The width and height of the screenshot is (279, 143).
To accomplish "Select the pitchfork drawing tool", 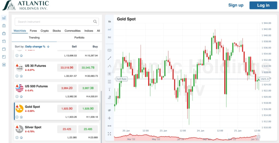I will 110,66.
